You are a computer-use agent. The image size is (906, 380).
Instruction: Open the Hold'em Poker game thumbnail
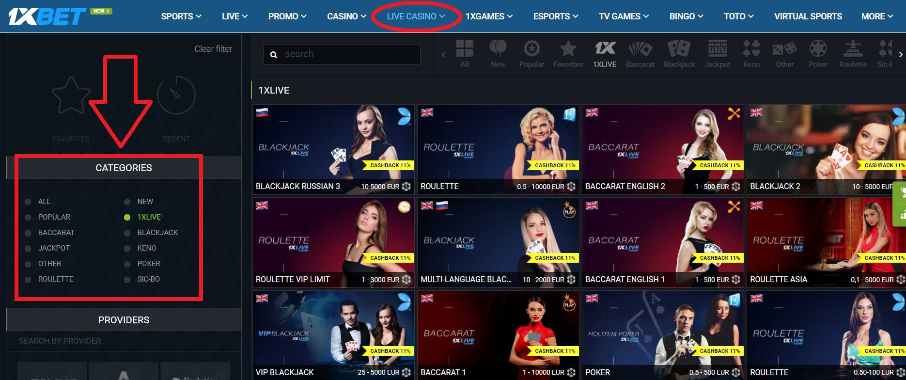663,335
